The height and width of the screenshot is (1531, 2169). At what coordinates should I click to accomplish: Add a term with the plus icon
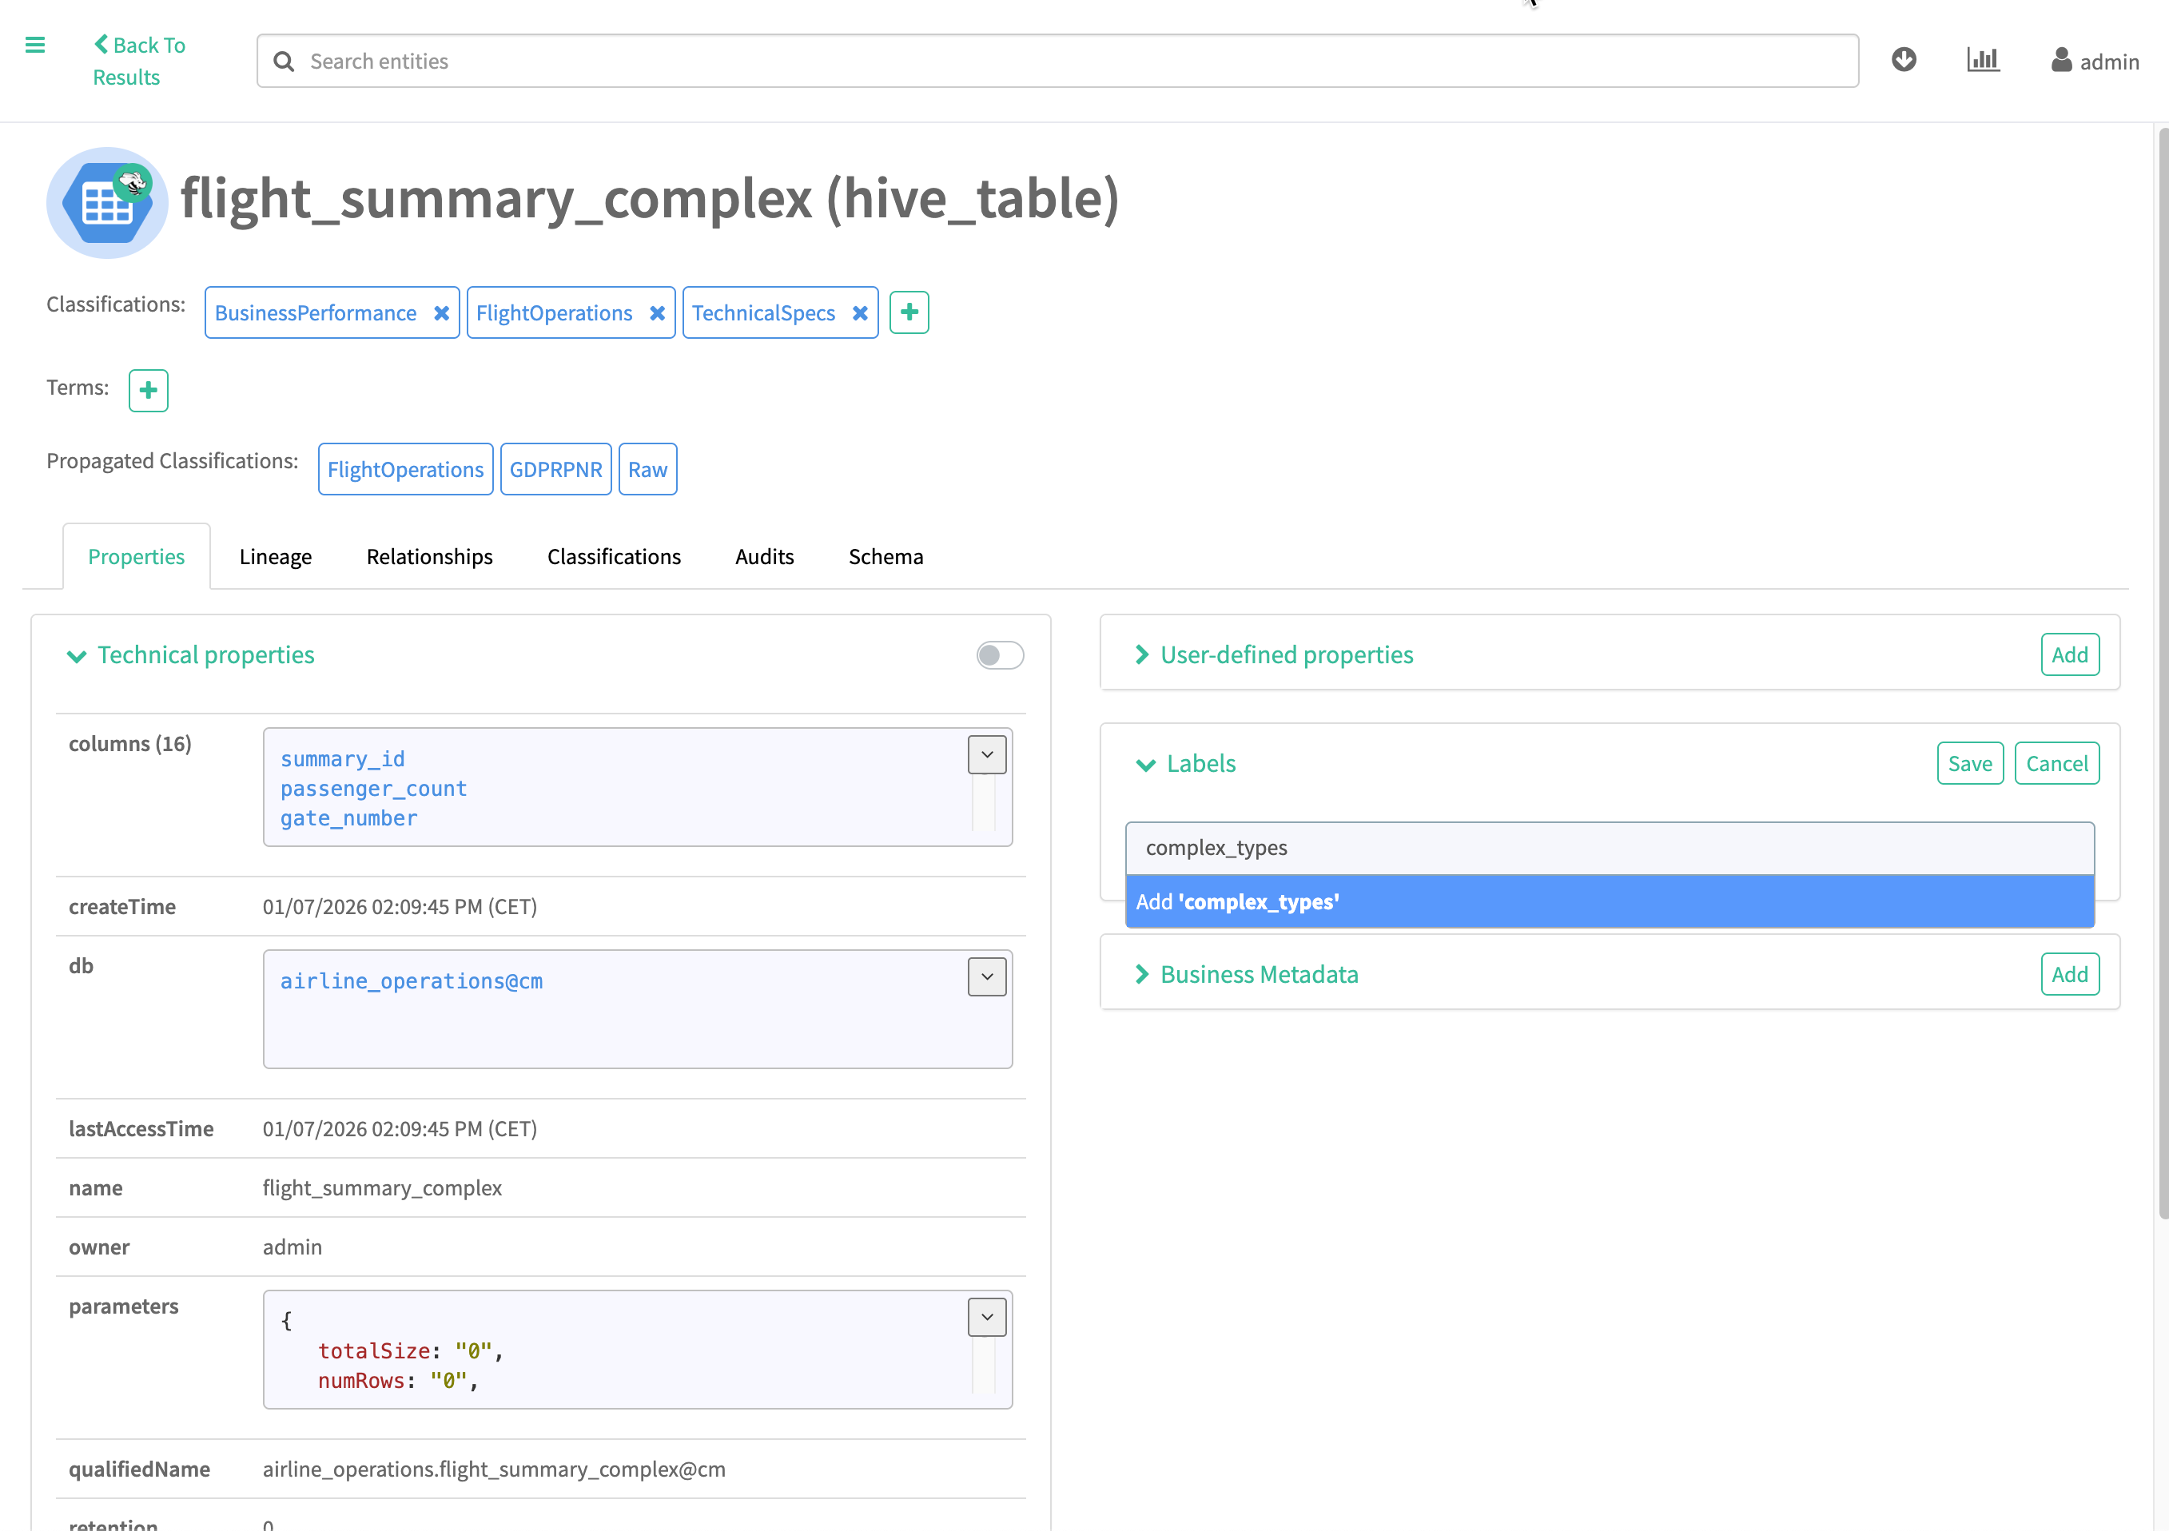[x=149, y=390]
